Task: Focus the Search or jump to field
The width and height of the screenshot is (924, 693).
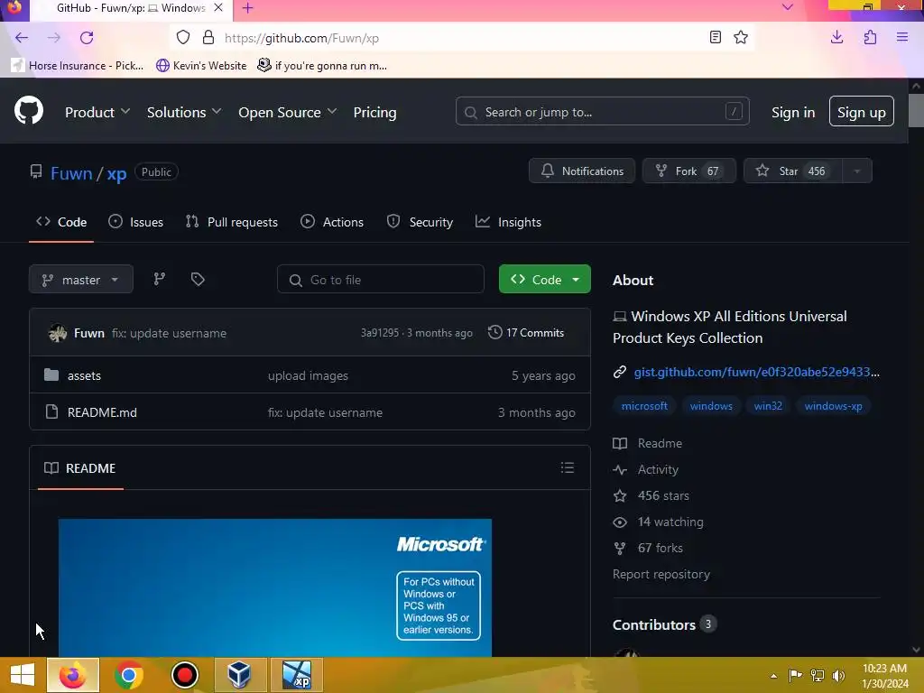Action: tap(602, 111)
